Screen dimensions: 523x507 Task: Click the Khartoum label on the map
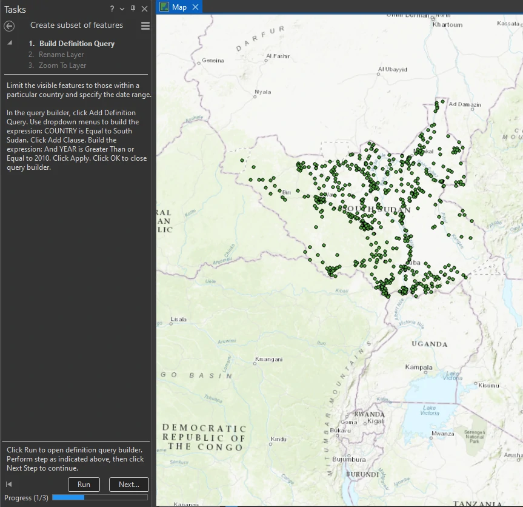click(x=447, y=25)
